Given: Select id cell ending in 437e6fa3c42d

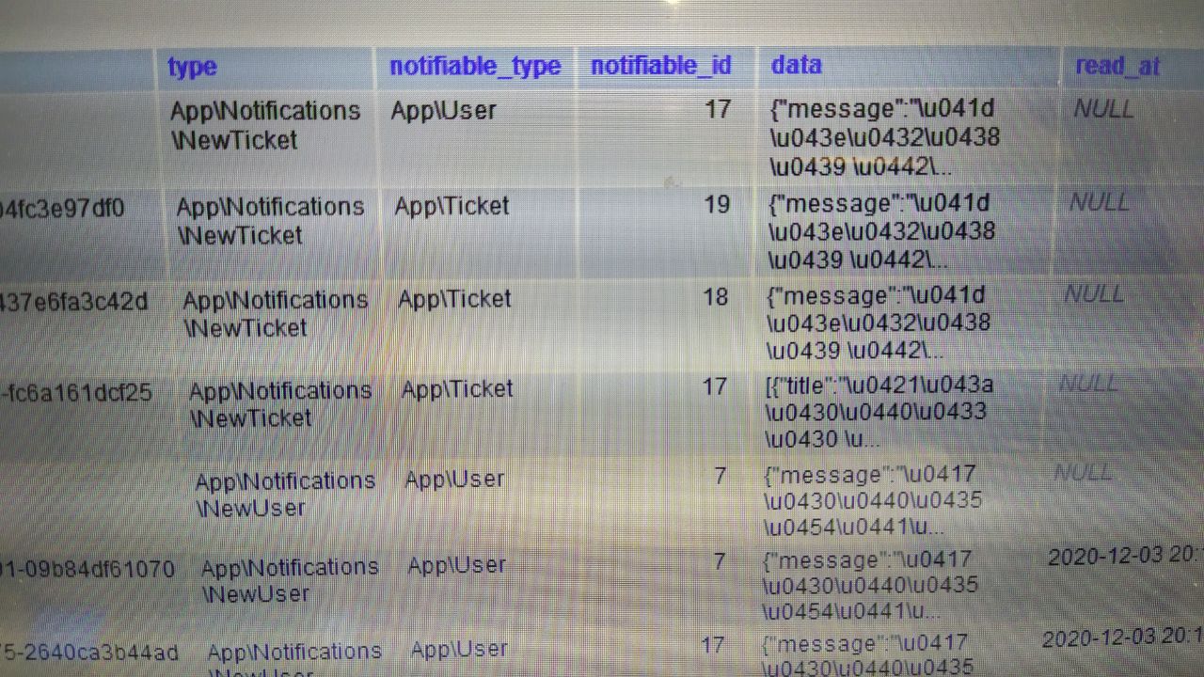Looking at the screenshot, I should tap(73, 301).
